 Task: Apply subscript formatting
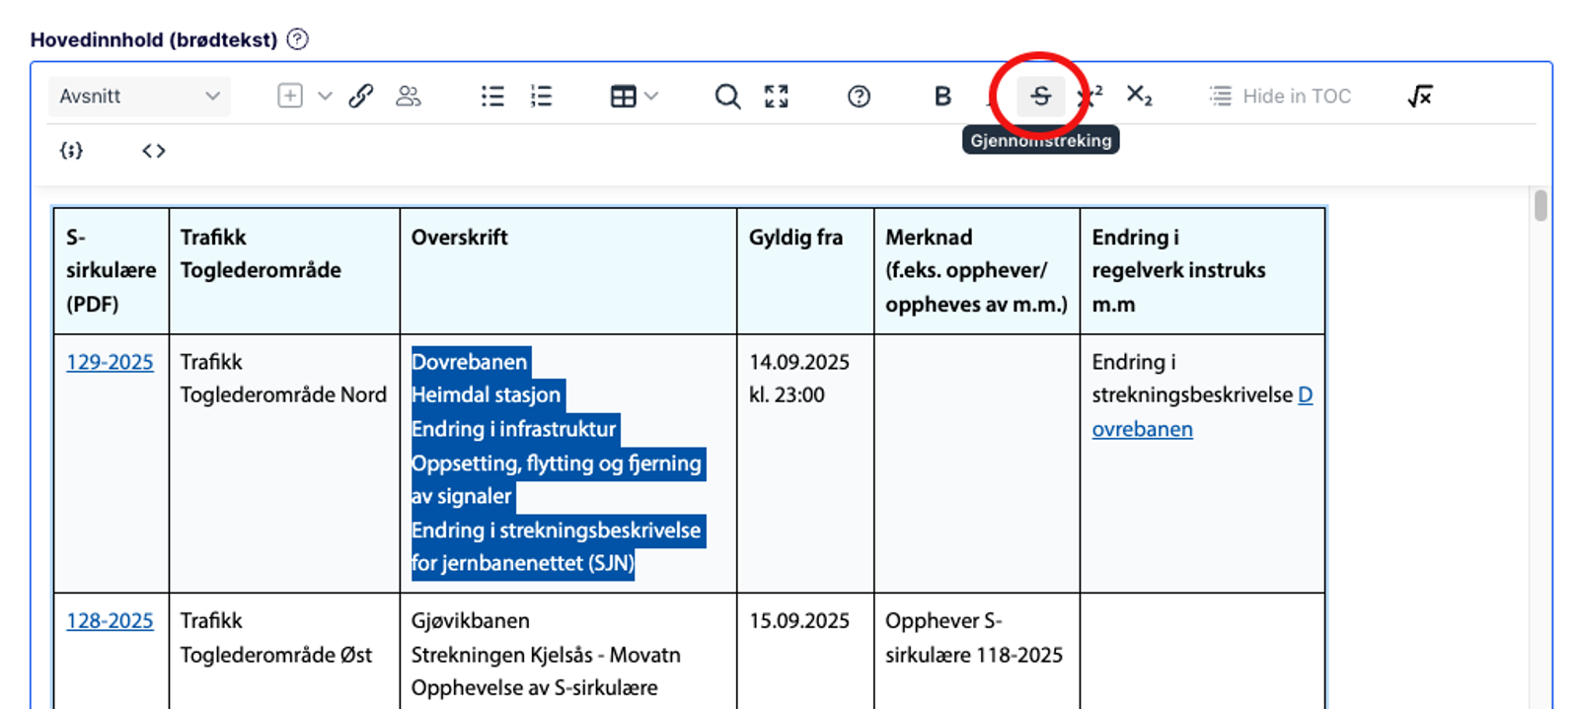point(1139,97)
